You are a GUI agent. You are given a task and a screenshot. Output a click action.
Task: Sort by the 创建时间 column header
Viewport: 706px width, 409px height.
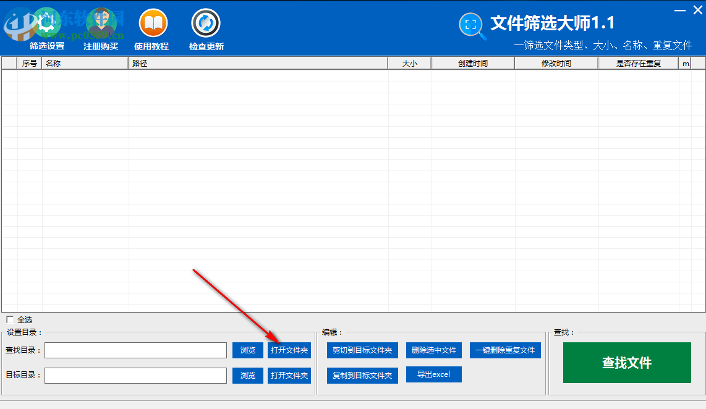[473, 64]
